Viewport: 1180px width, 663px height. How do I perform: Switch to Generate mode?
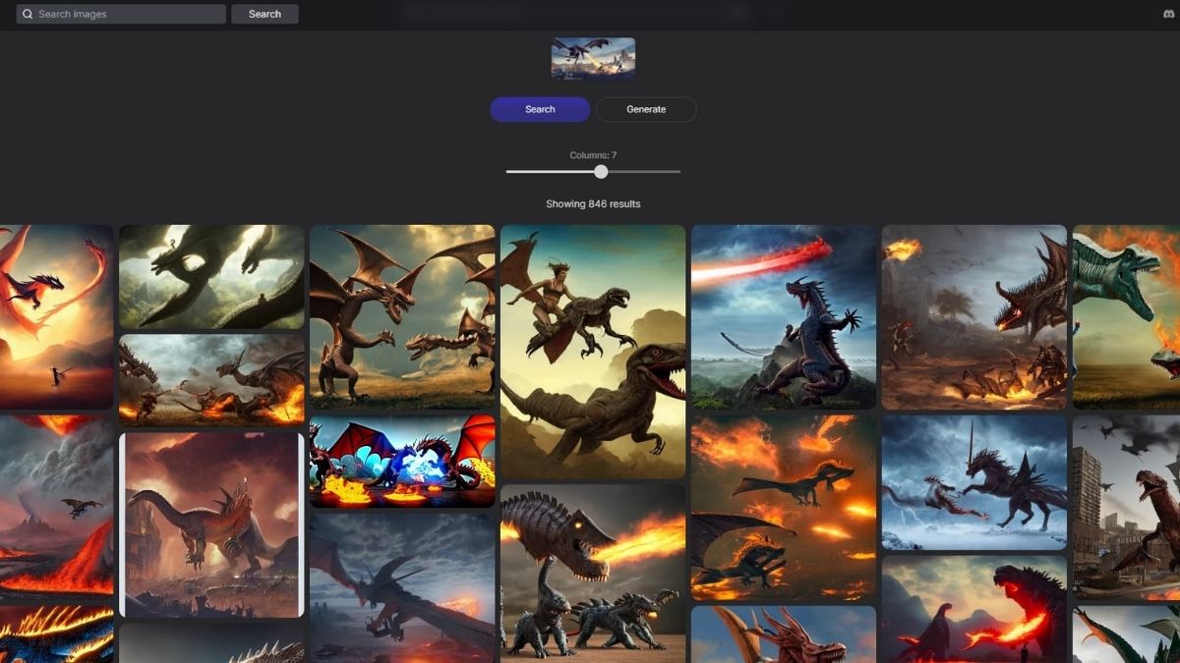click(x=646, y=109)
